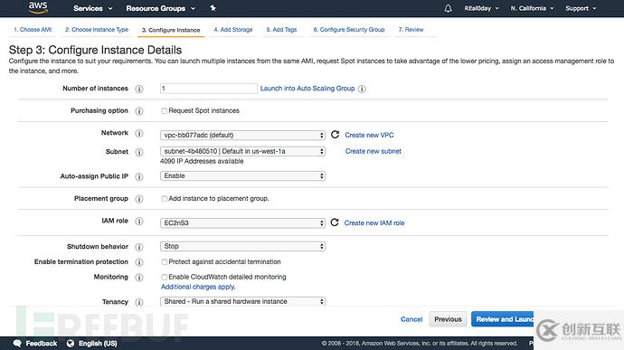Click Launch into Auto Scaling Group link
Screen dimensions: 624x350
click(x=307, y=89)
